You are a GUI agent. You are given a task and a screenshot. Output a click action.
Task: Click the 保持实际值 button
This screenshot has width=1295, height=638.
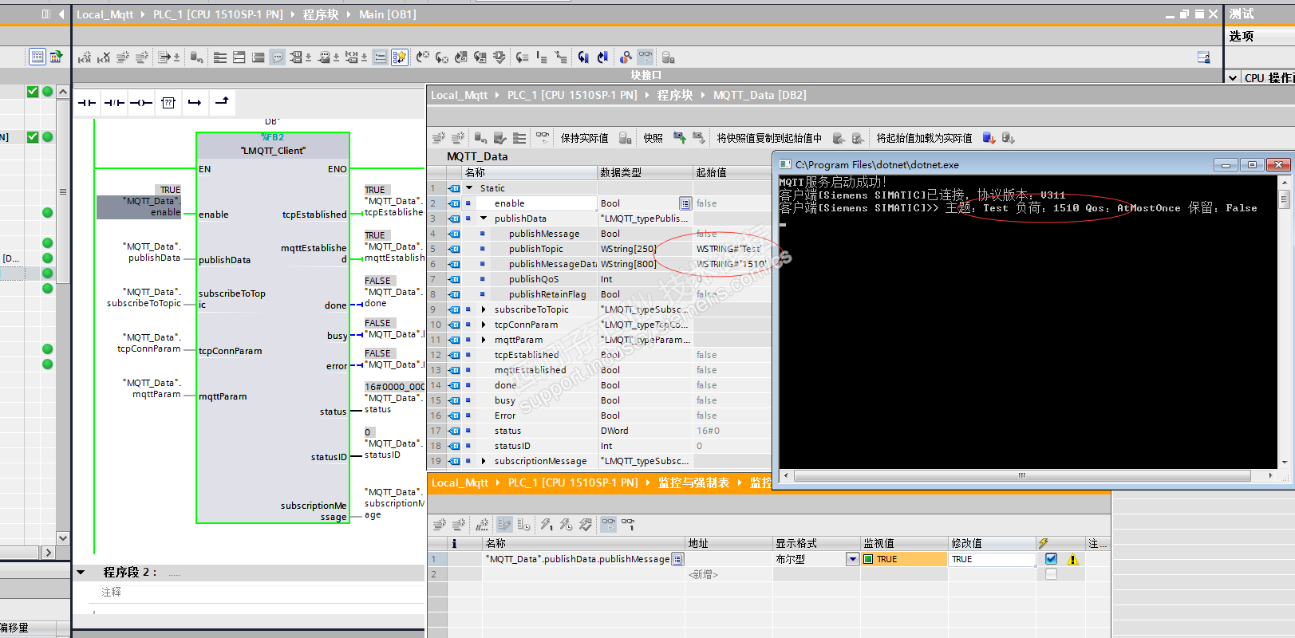pyautogui.click(x=584, y=138)
